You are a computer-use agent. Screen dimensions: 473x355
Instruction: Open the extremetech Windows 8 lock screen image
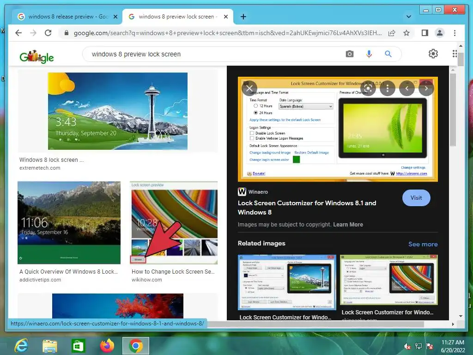click(118, 111)
